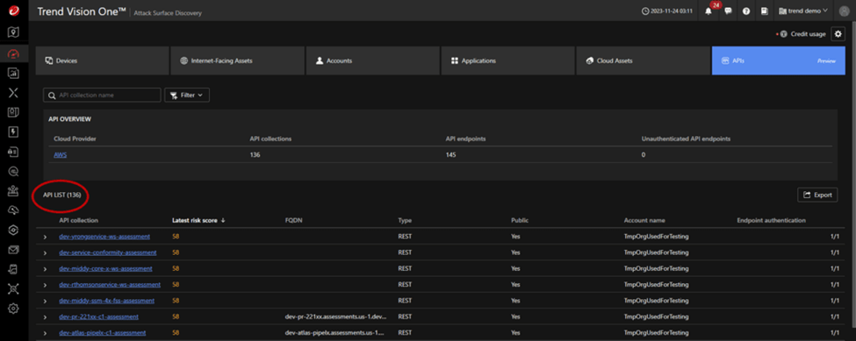Expand the dev-middy-core-x-ws-assessment row
Image resolution: width=856 pixels, height=341 pixels.
coord(46,268)
